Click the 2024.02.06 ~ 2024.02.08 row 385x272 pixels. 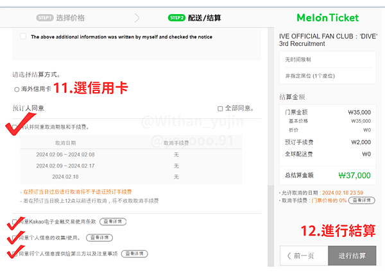[131, 154]
